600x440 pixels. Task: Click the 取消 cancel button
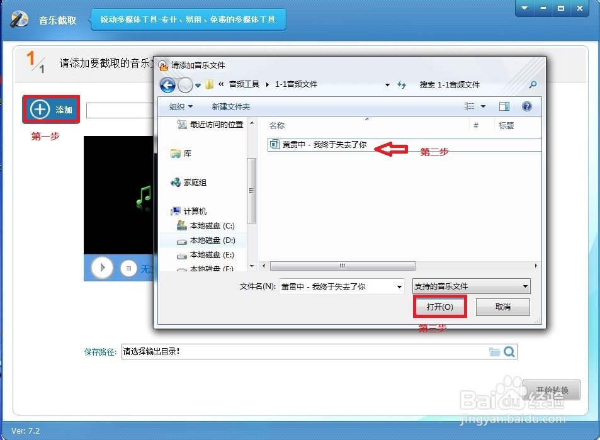point(503,307)
